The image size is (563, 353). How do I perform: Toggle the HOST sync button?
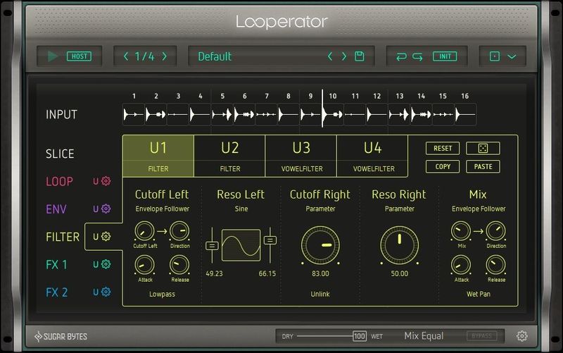pos(79,56)
